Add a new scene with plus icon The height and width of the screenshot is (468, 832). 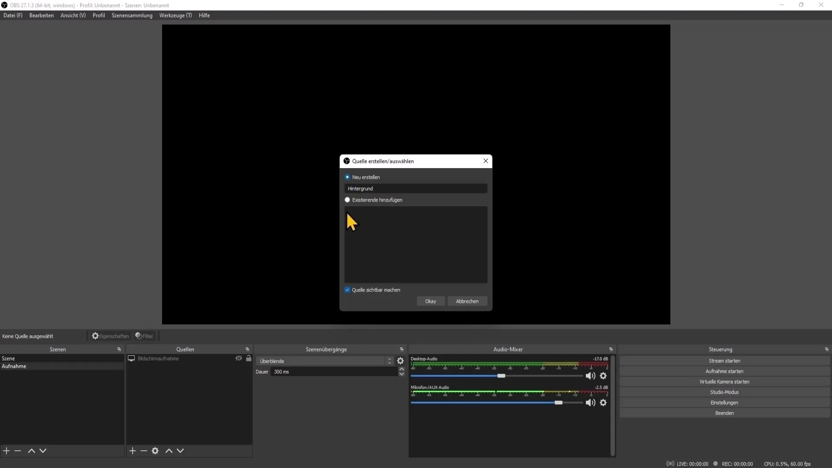[x=6, y=451]
